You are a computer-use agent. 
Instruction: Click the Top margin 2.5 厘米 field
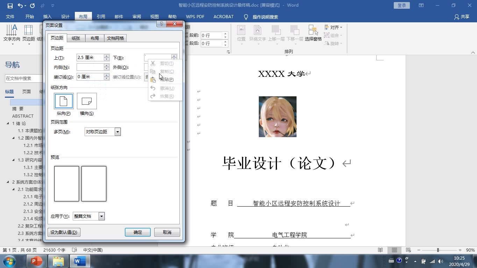tap(90, 58)
